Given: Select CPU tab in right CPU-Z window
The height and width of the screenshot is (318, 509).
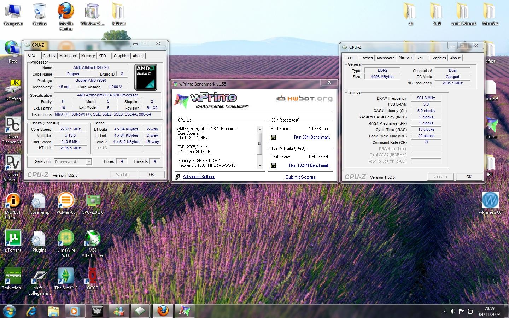Looking at the screenshot, I should click(349, 58).
